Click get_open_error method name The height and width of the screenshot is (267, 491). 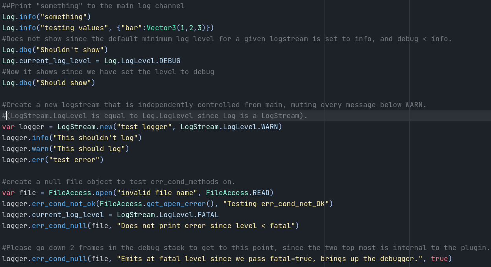pos(176,204)
